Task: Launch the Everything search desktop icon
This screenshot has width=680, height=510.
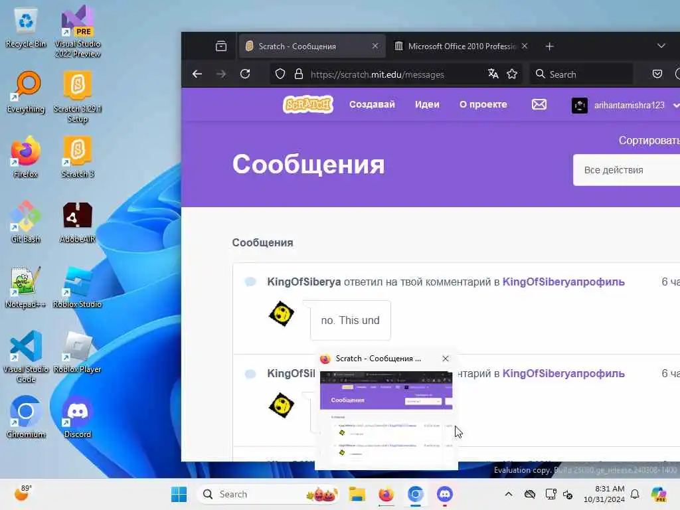Action: tap(26, 92)
